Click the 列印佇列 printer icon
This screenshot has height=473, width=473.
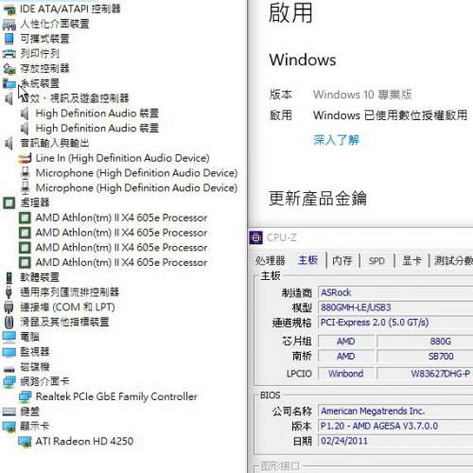pos(9,54)
